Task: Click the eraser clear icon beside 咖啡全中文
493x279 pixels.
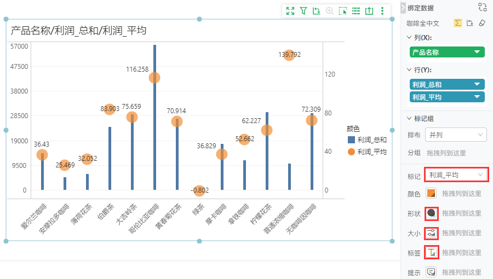Action: 482,23
